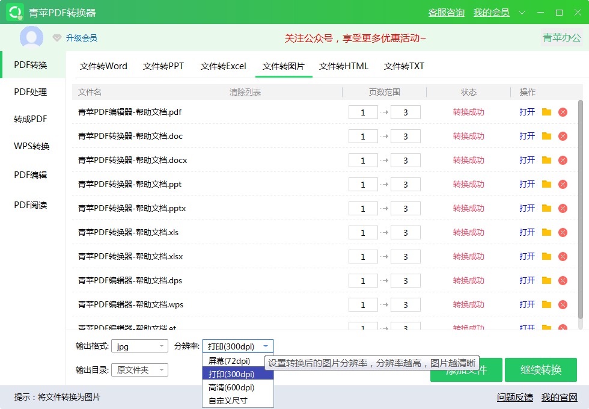Click the 升级会员 link
This screenshot has height=409, width=589.
coord(82,37)
